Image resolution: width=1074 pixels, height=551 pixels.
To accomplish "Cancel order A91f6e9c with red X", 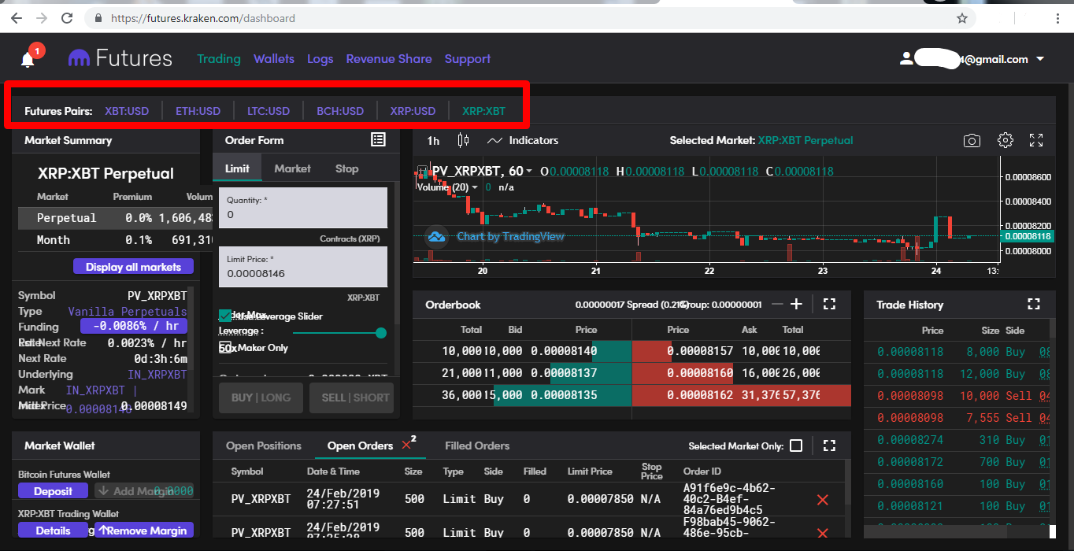I will tap(823, 499).
